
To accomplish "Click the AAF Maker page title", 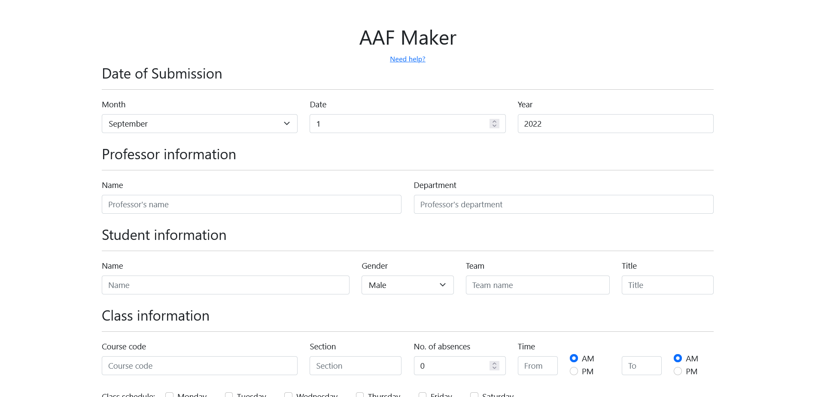I will point(407,38).
